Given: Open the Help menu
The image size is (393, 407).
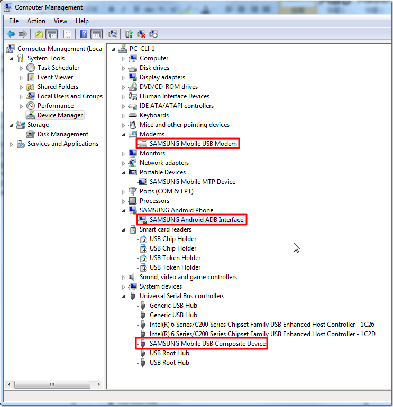Looking at the screenshot, I should (82, 21).
